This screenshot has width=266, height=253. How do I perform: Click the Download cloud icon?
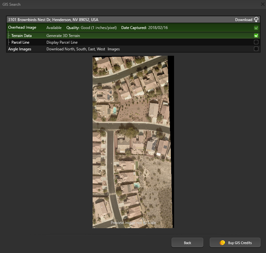point(256,19)
